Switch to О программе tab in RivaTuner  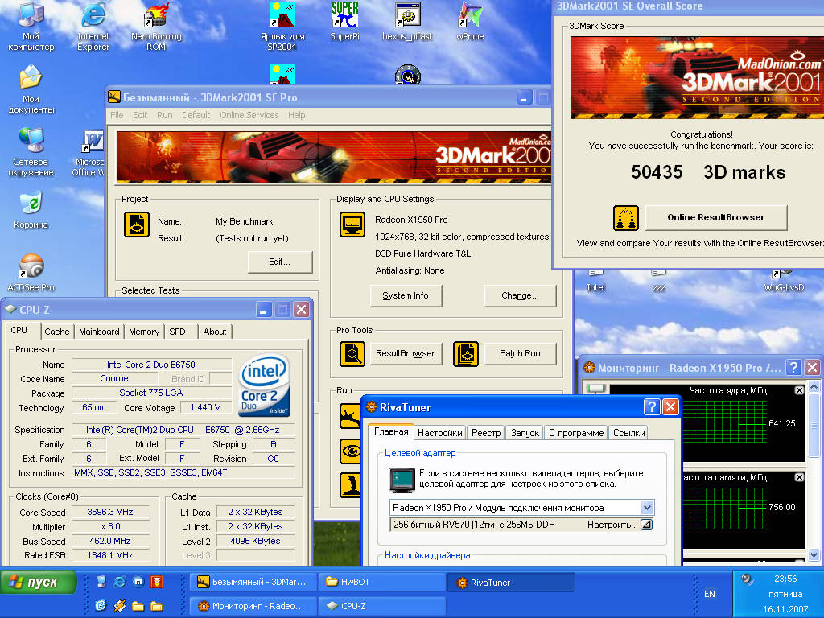576,433
